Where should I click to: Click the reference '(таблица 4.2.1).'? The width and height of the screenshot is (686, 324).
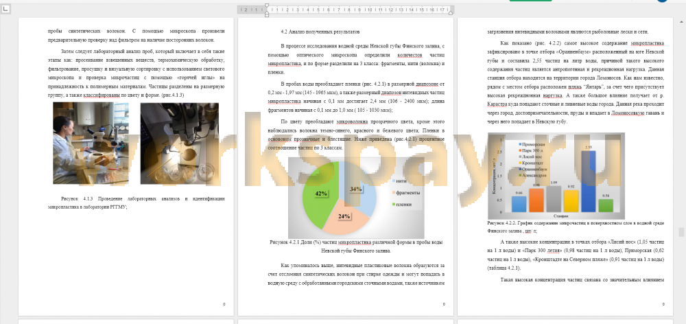point(504,268)
